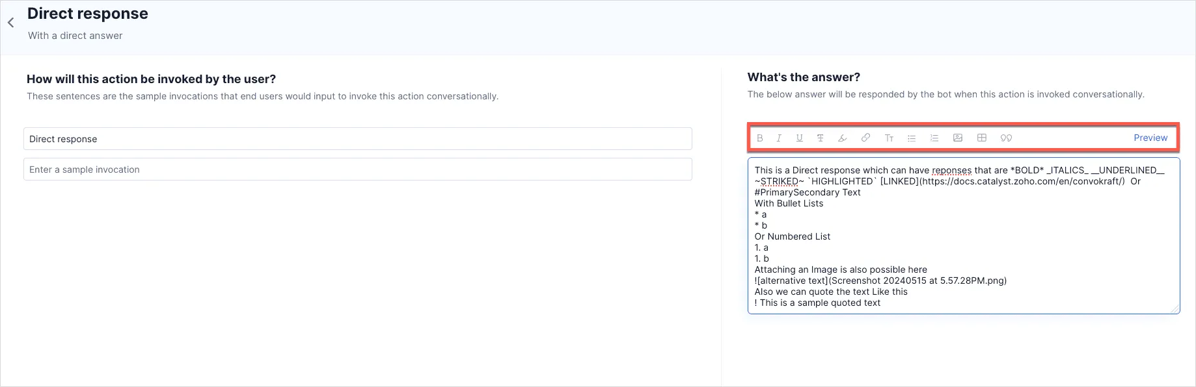Select the highlight text tool

click(842, 138)
